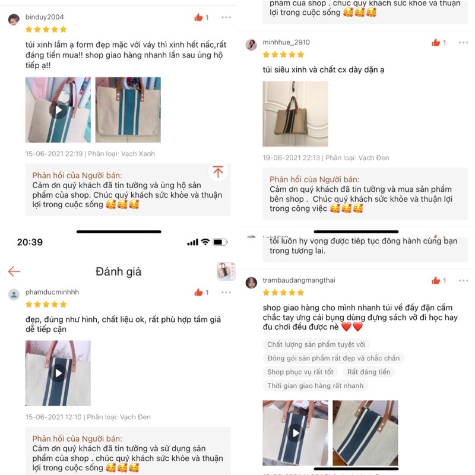475x475 pixels.
Task: Tap the back arrow beside Đánh giá
Action: (14, 271)
